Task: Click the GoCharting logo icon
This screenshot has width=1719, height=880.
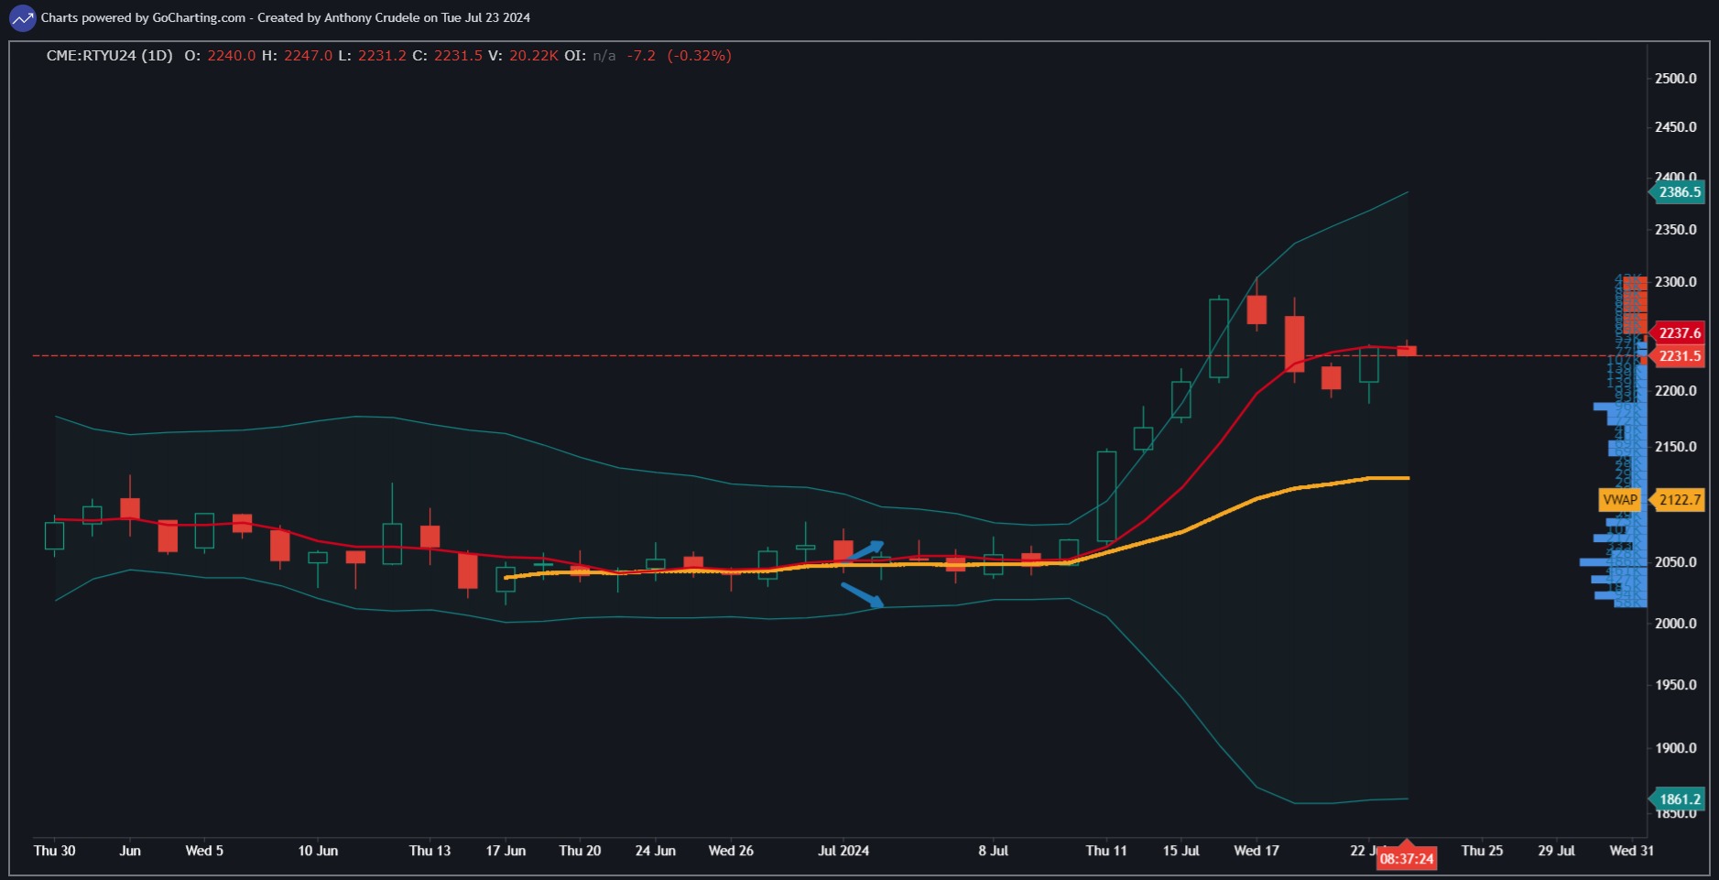Action: pos(22,17)
